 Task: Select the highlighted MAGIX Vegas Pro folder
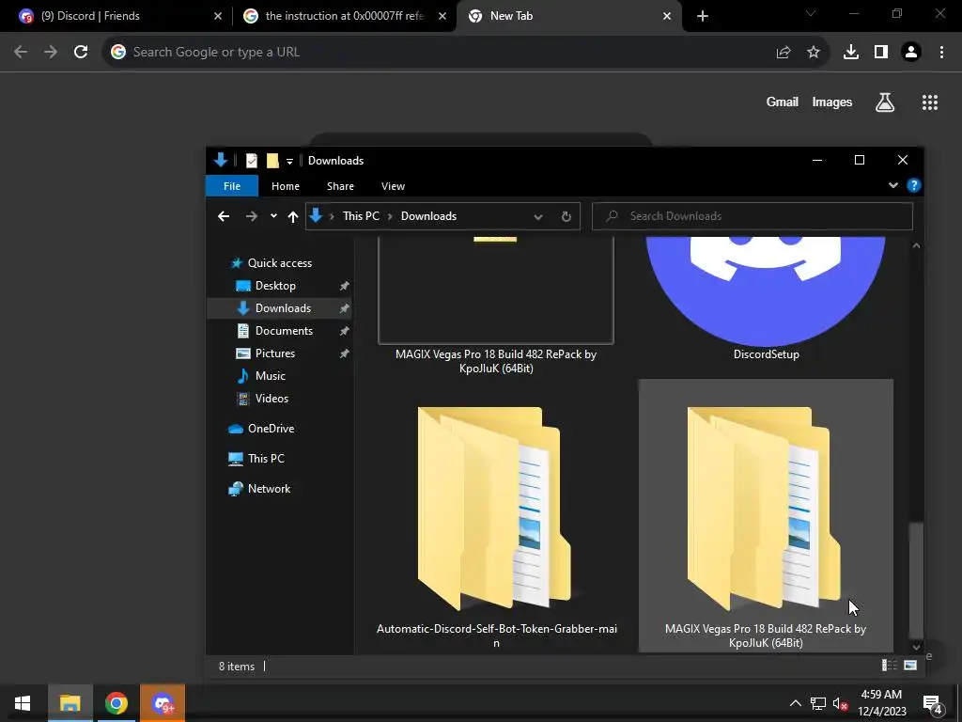click(x=766, y=516)
